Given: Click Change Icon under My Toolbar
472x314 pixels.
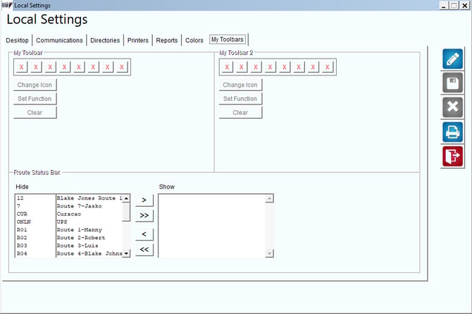Looking at the screenshot, I should click(x=35, y=85).
